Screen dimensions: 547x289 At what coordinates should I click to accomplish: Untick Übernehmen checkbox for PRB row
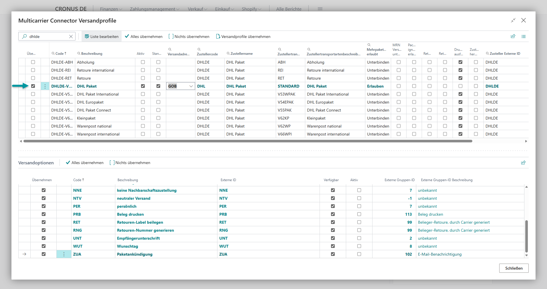click(x=44, y=214)
